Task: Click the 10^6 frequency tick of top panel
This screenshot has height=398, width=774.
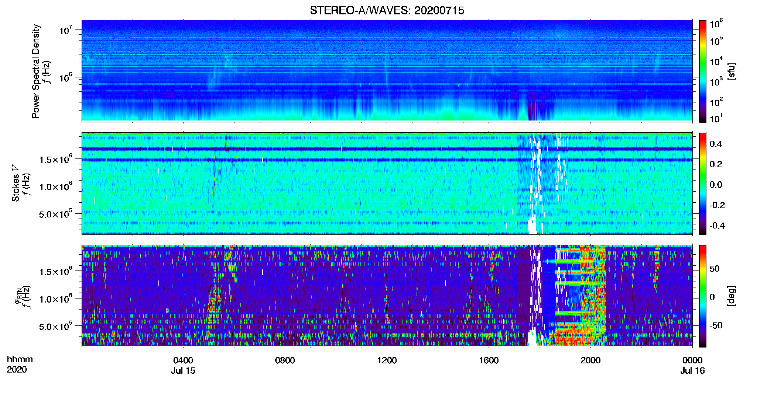Action: (66, 77)
